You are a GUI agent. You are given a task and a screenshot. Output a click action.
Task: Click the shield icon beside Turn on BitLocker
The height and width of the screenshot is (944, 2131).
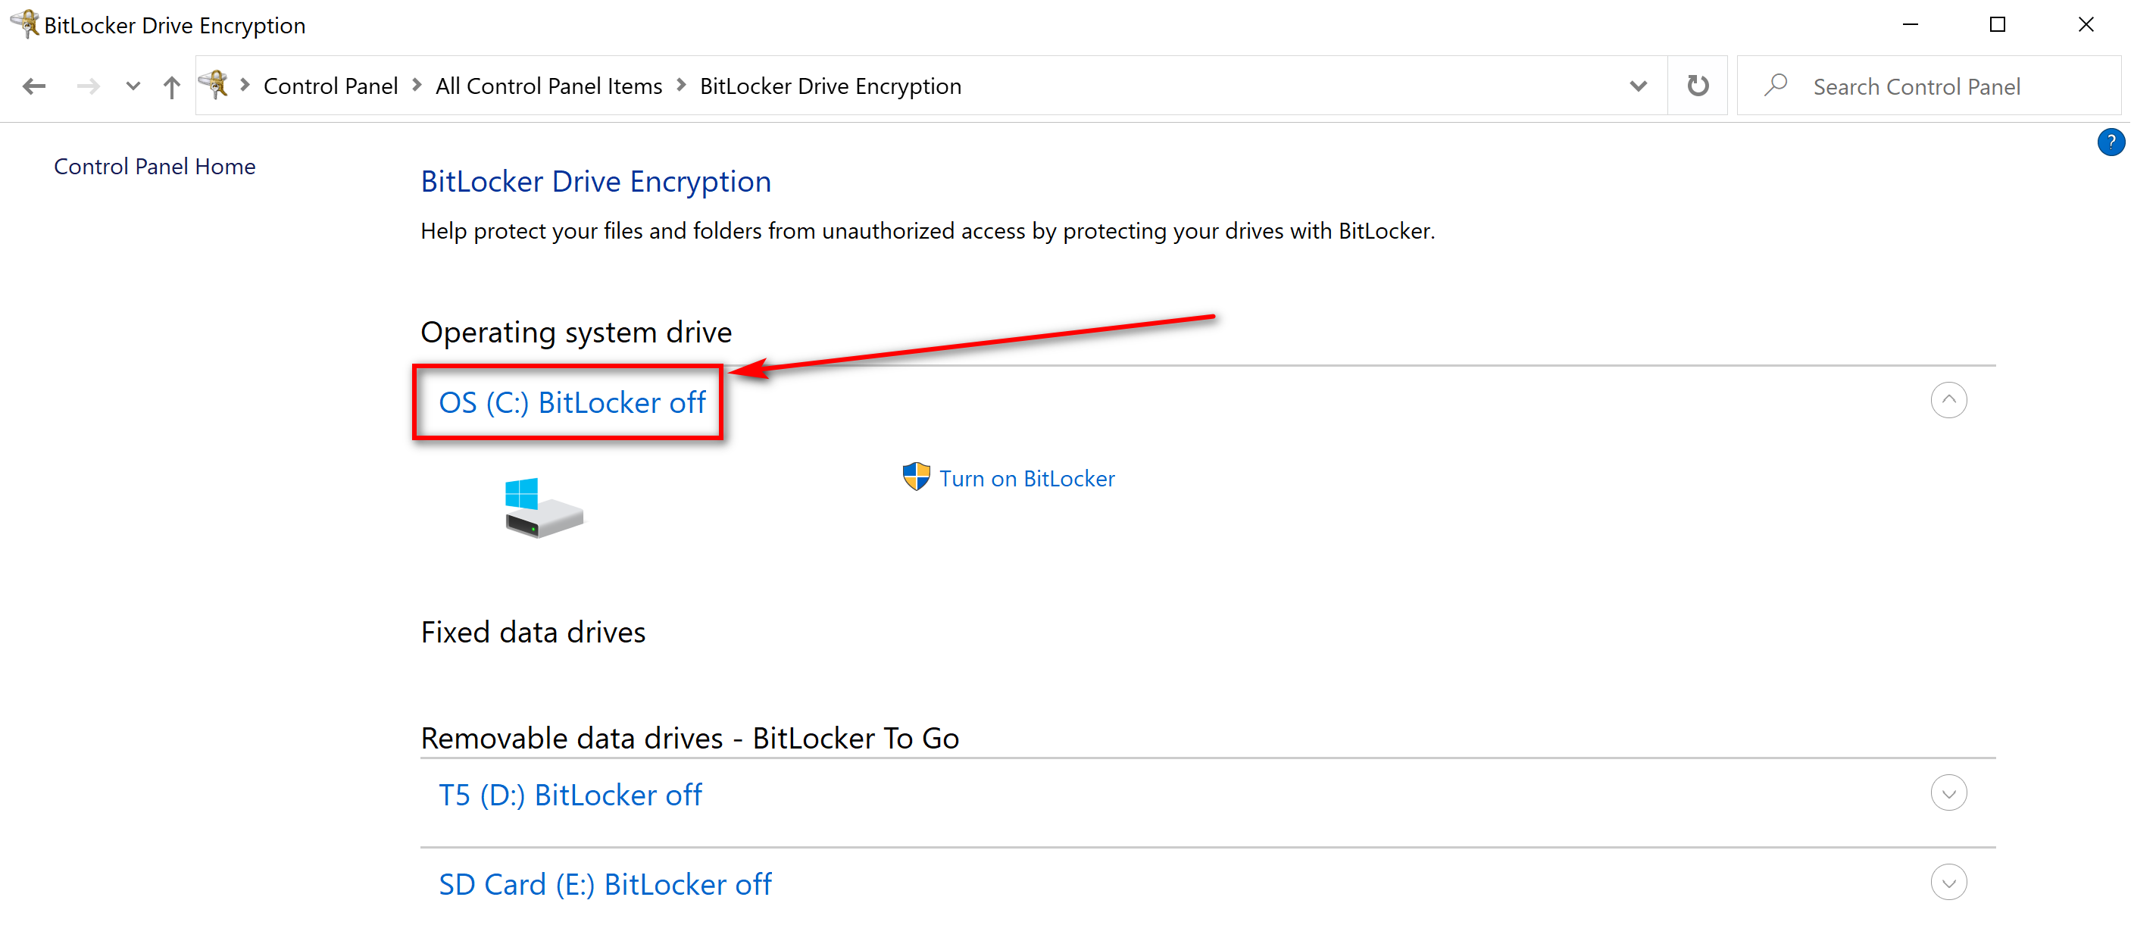click(916, 477)
